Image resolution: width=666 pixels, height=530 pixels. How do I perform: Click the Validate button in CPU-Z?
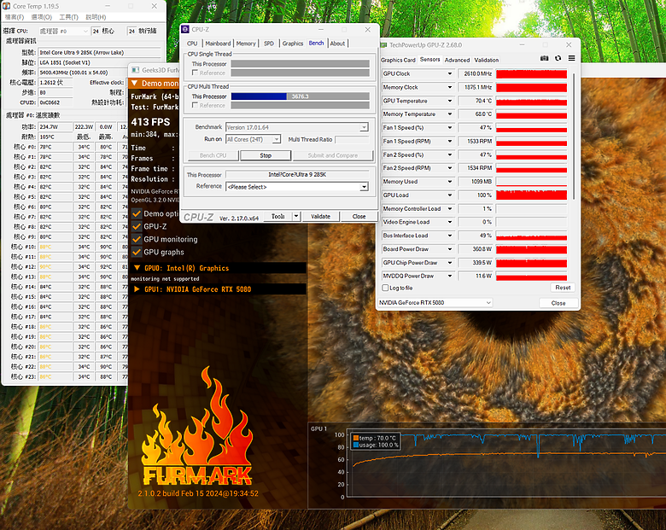point(321,216)
